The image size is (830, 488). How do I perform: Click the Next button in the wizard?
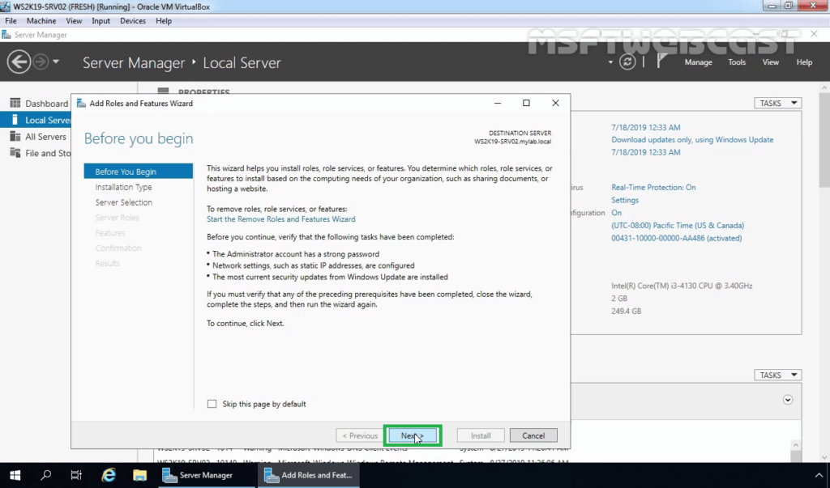click(x=413, y=435)
